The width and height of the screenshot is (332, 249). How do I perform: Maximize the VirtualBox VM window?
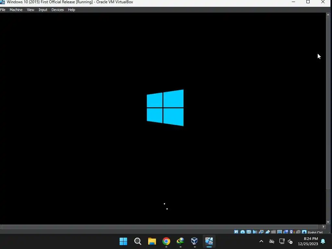point(308,2)
